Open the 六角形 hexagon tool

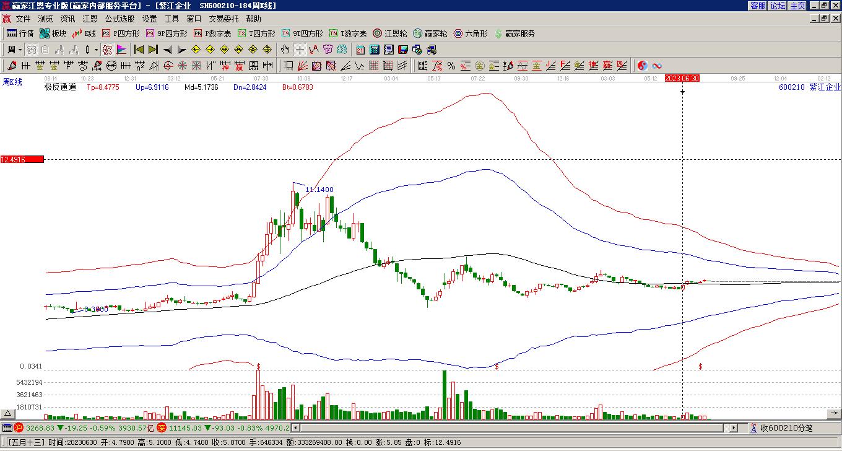click(x=471, y=33)
